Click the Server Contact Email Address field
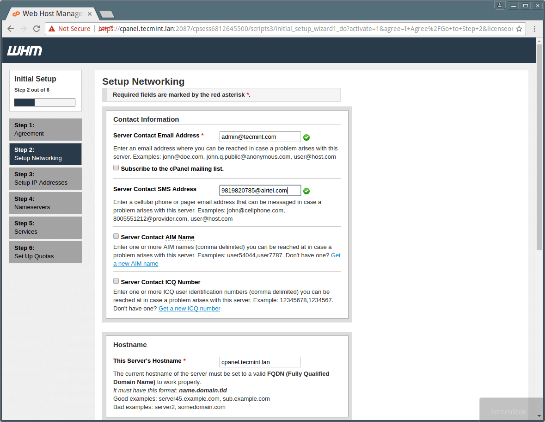The width and height of the screenshot is (545, 422). click(260, 137)
